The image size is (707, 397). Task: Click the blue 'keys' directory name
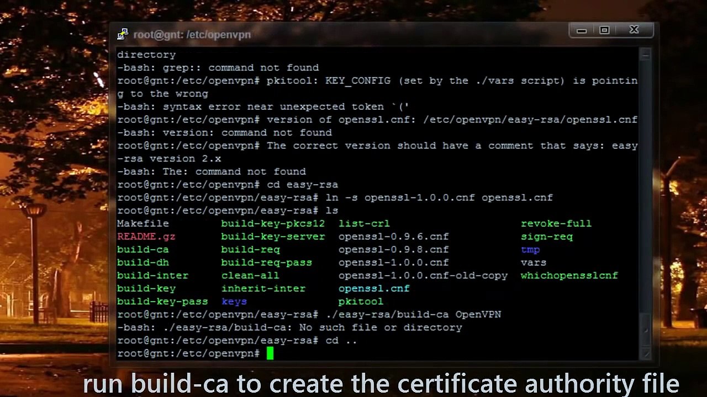tap(234, 302)
